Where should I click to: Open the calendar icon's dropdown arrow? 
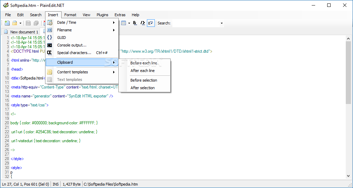pyautogui.click(x=129, y=23)
